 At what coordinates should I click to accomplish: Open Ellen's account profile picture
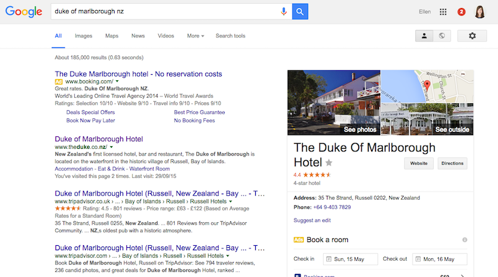point(479,12)
